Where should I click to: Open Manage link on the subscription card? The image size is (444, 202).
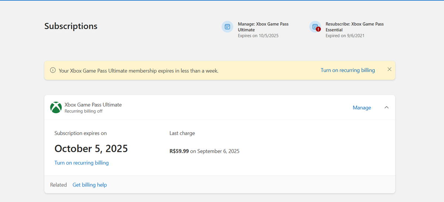pos(362,108)
